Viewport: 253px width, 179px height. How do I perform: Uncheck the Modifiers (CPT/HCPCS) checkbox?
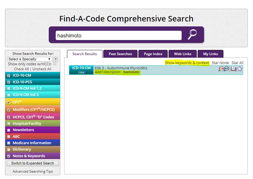coord(9,110)
